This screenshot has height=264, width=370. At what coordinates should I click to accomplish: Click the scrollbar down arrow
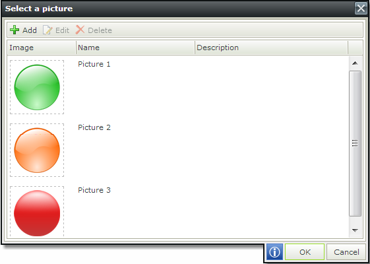(355, 230)
